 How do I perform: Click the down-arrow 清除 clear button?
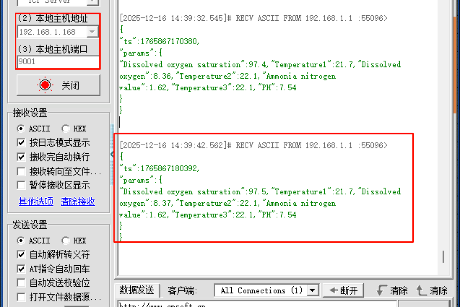pyautogui.click(x=392, y=290)
